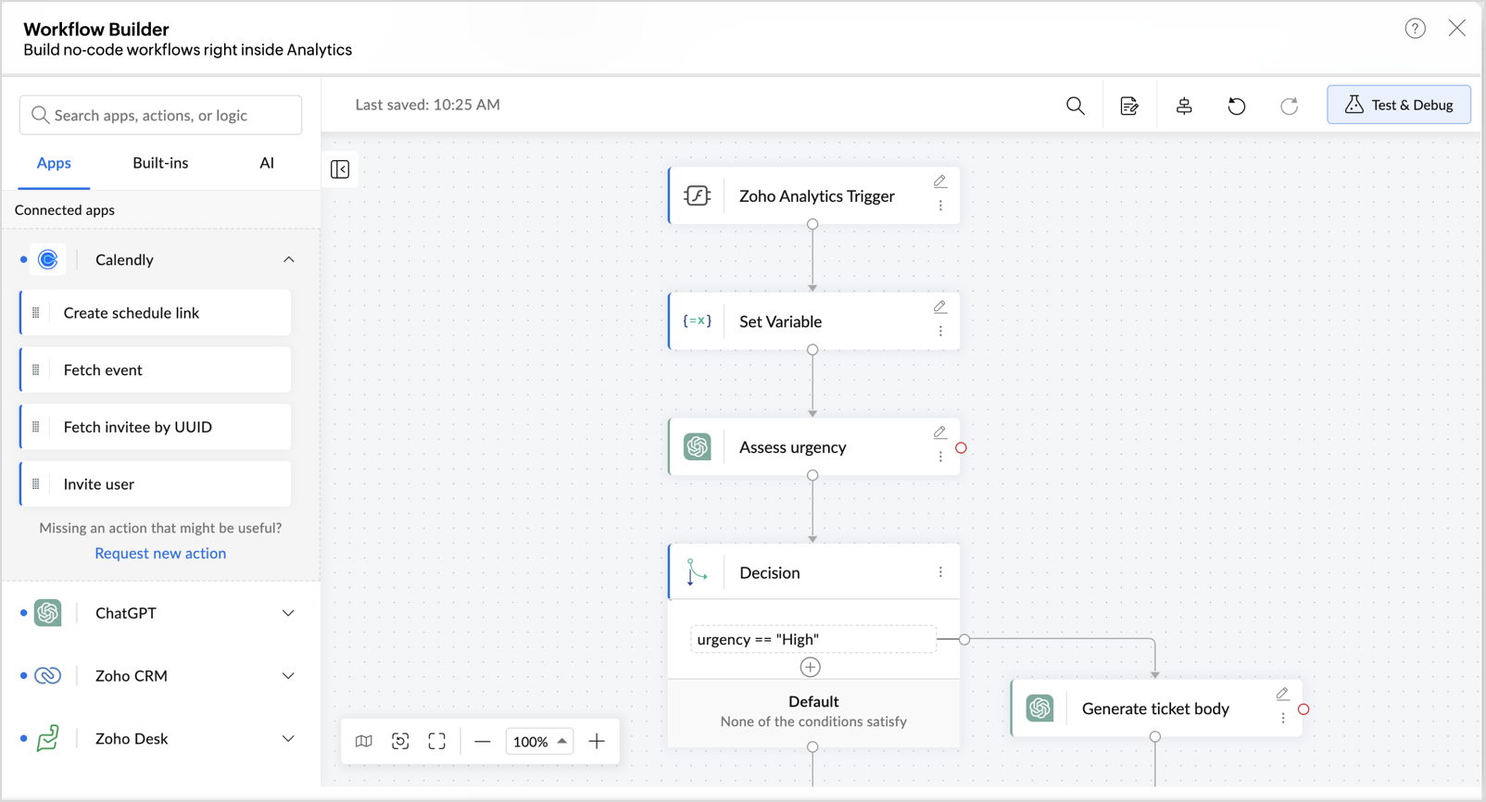This screenshot has height=802, width=1486.
Task: Zoom out with the minus button
Action: 483,741
